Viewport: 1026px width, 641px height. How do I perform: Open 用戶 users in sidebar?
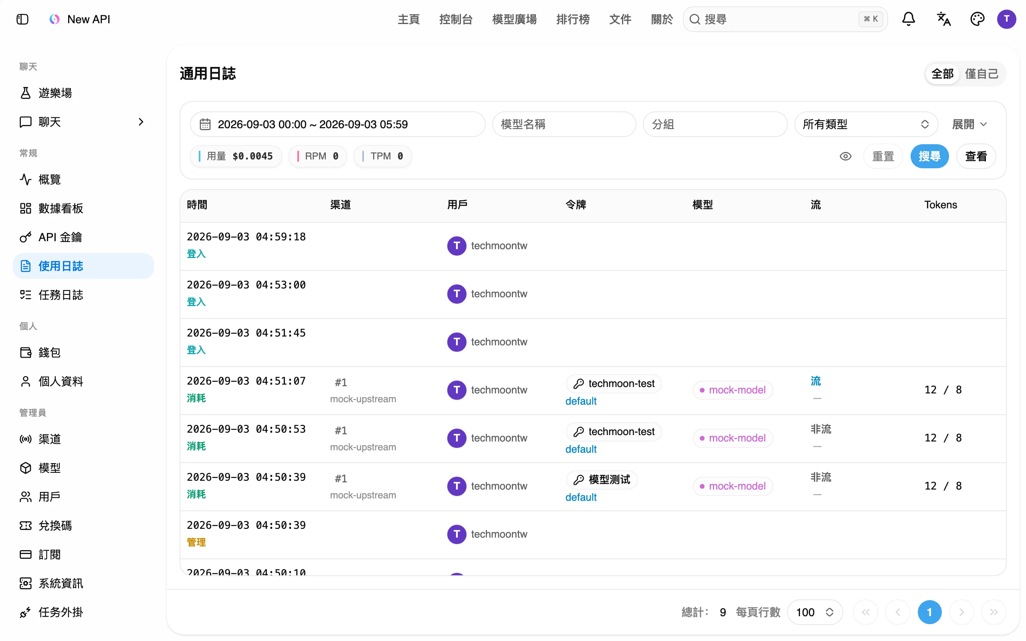click(x=83, y=496)
